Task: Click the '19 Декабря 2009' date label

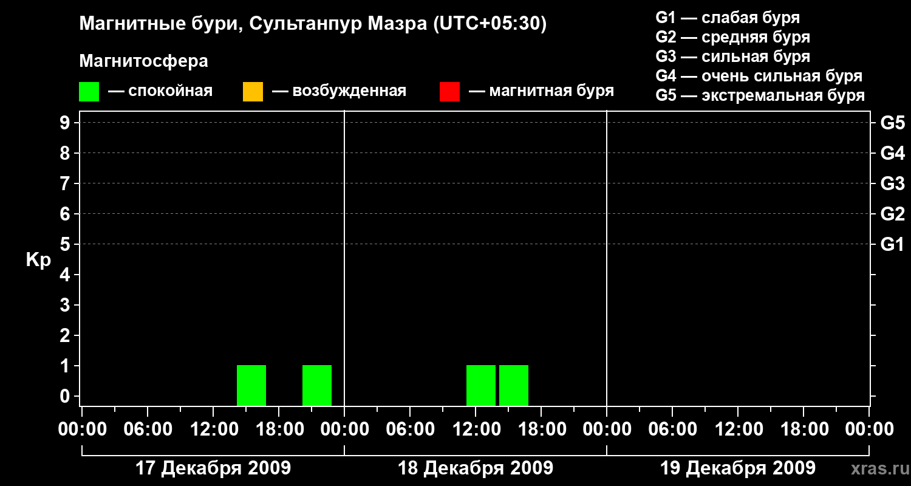Action: tap(737, 468)
